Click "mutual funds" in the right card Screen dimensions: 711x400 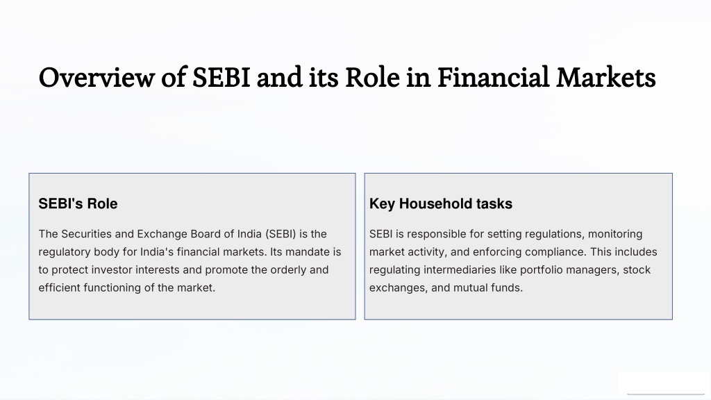pyautogui.click(x=487, y=287)
